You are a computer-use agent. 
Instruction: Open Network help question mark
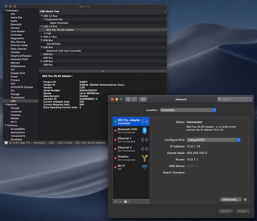pyautogui.click(x=245, y=200)
